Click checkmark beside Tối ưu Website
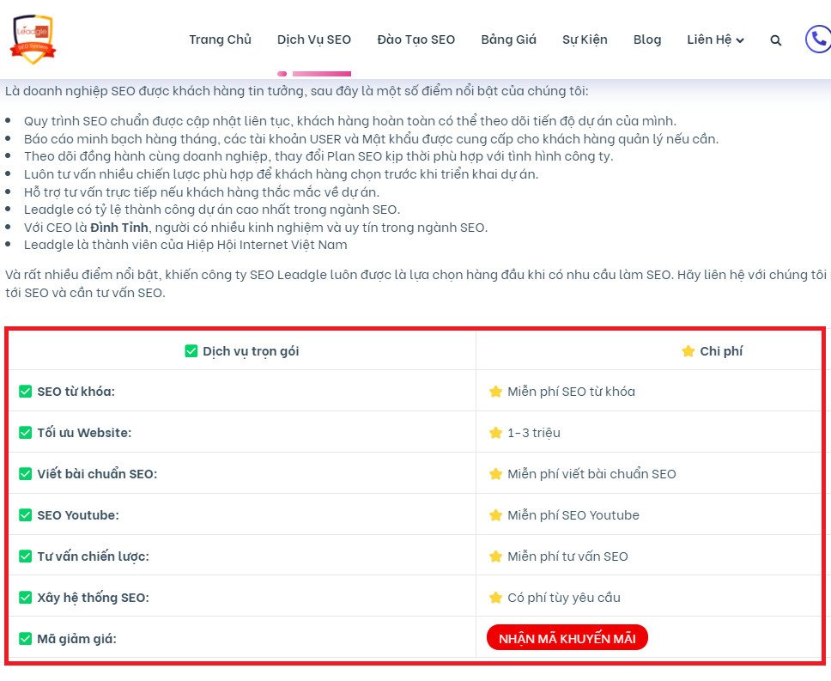The width and height of the screenshot is (831, 681). pos(26,433)
